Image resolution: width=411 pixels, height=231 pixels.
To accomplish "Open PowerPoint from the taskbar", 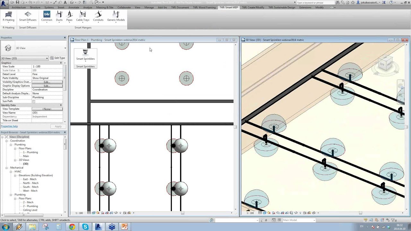I will tap(125, 227).
